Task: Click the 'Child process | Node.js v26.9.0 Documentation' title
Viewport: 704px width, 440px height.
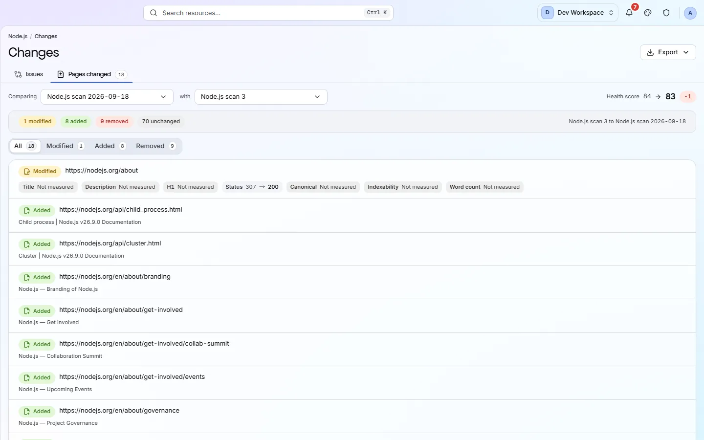Action: (80, 222)
